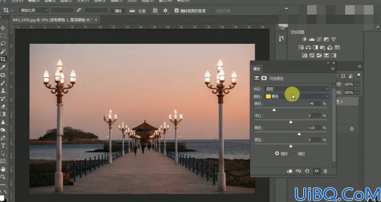Switch to IMG_3209.jpg document tab
This screenshot has height=202, width=381.
(x=52, y=20)
